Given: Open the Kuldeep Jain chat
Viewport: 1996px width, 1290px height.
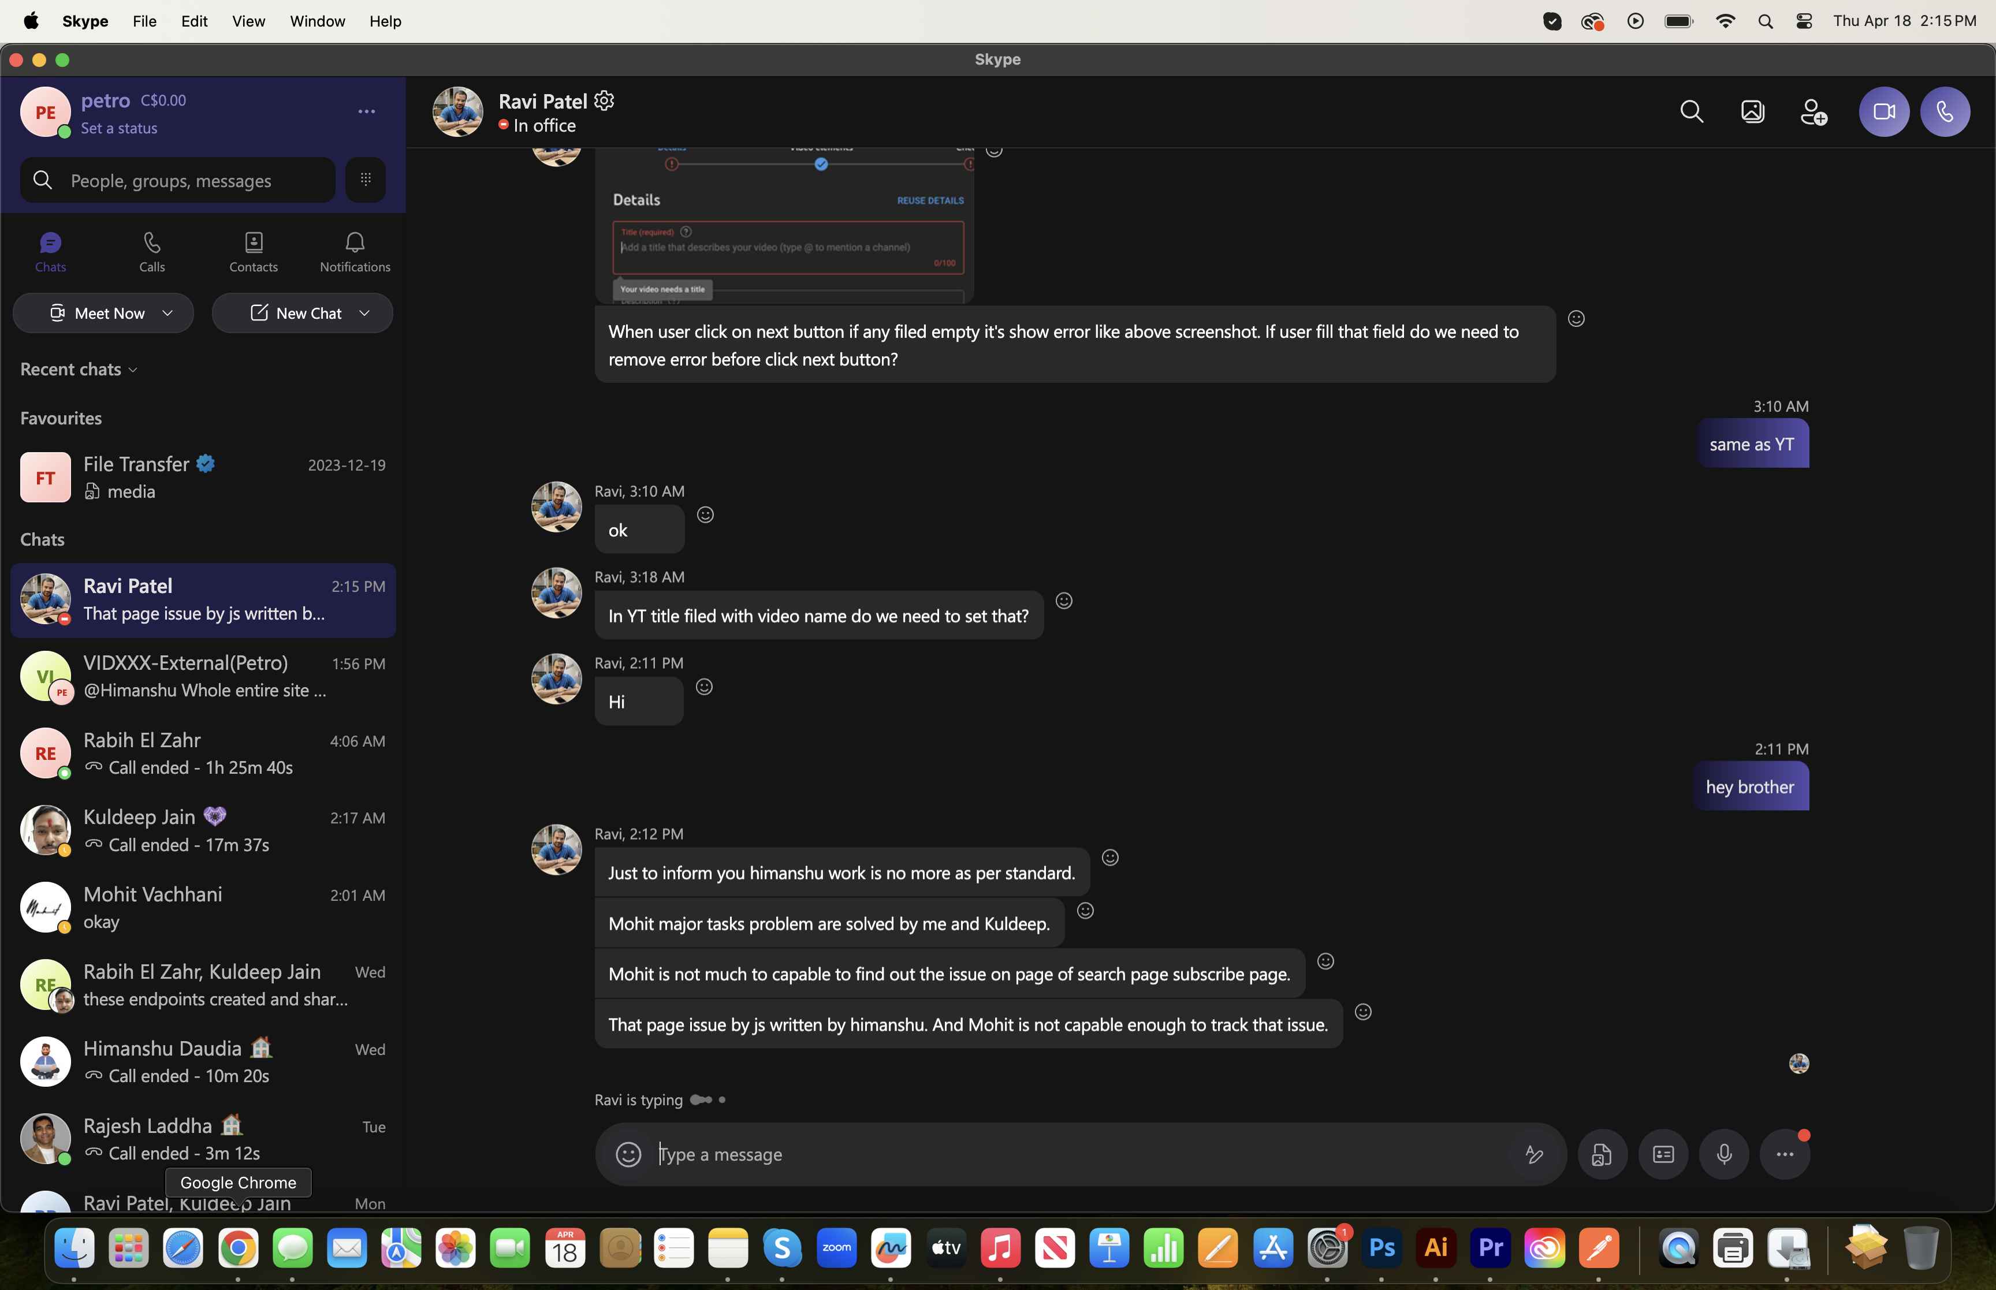Looking at the screenshot, I should pyautogui.click(x=203, y=831).
